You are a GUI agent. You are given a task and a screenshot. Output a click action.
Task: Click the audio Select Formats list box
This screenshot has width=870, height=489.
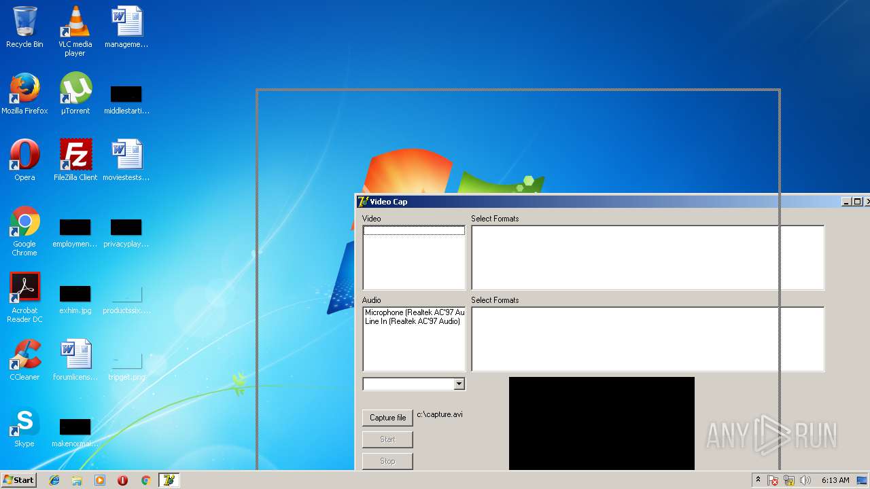(648, 340)
